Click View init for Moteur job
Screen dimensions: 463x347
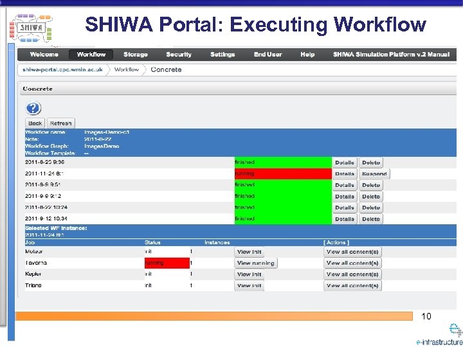tap(250, 252)
